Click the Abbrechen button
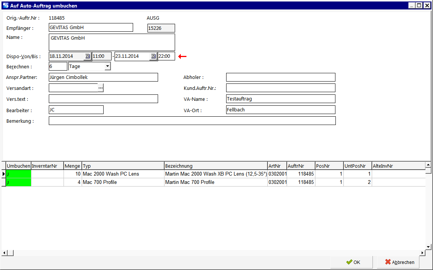This screenshot has height=270, width=433. click(x=399, y=262)
